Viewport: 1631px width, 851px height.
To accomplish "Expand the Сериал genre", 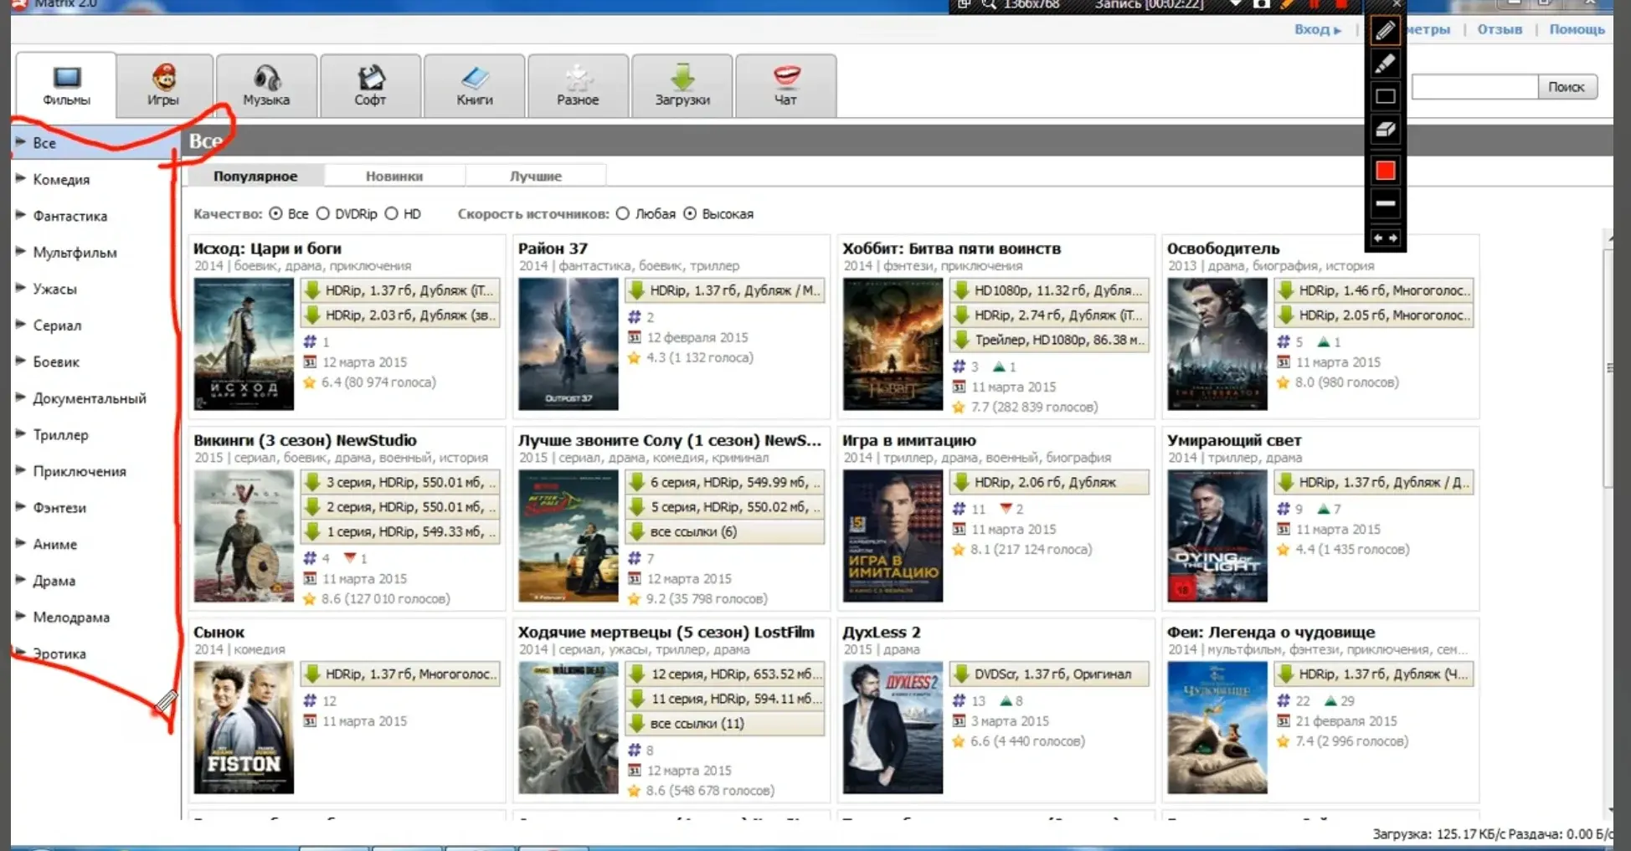I will [21, 325].
